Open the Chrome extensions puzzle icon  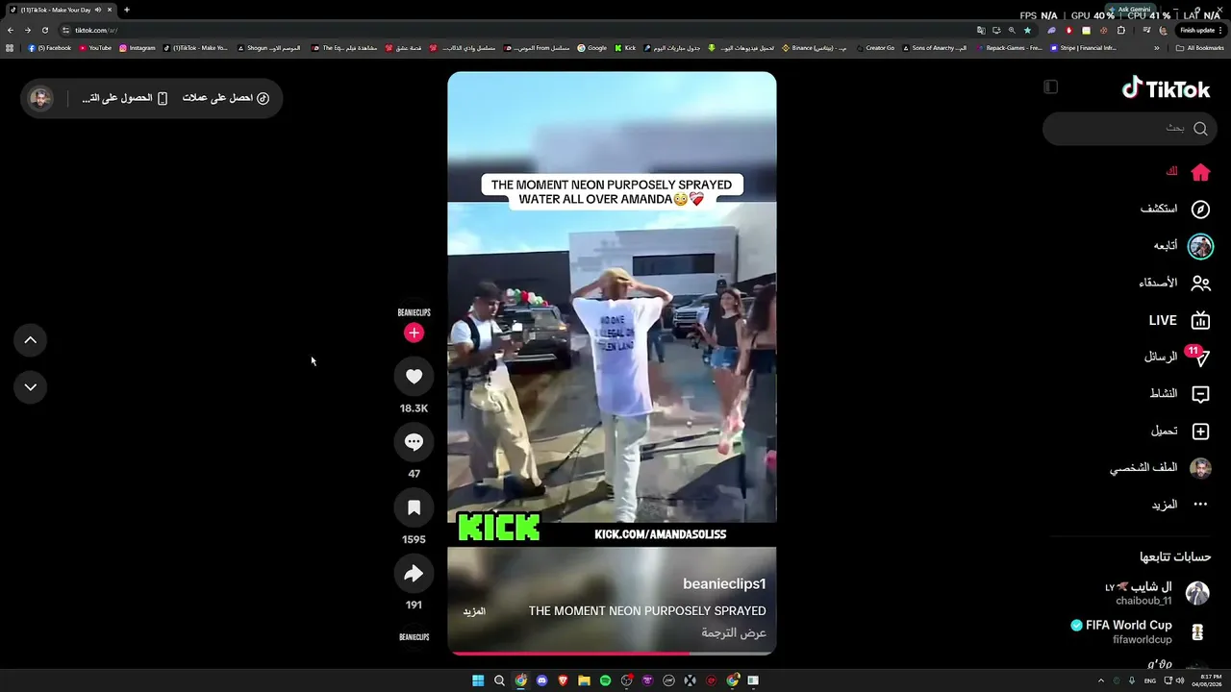point(1120,30)
